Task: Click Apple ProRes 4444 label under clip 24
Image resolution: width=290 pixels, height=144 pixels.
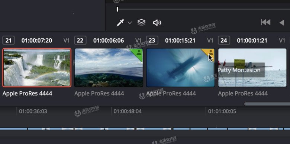Action: (x=243, y=94)
